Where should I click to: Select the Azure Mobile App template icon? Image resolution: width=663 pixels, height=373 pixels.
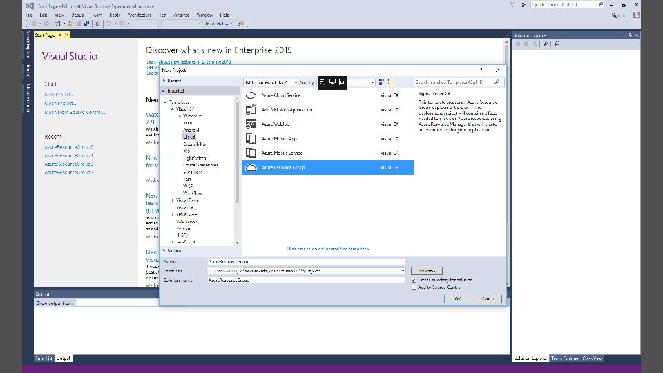point(251,138)
